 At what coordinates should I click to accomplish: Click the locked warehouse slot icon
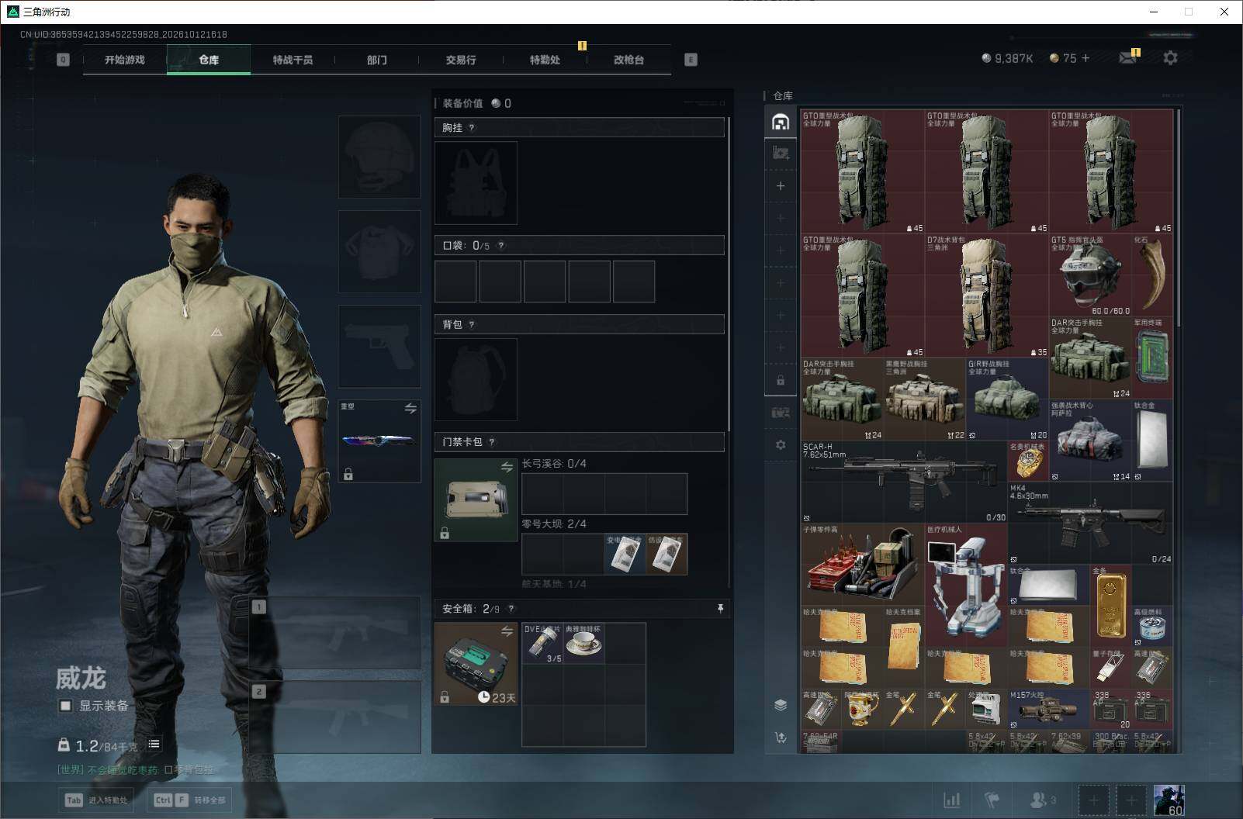(781, 381)
